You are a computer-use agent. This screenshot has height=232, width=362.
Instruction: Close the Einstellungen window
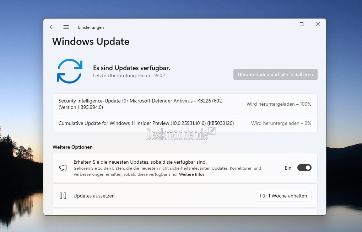pos(318,24)
